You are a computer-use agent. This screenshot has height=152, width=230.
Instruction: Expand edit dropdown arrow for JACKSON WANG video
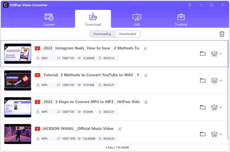coord(221,134)
